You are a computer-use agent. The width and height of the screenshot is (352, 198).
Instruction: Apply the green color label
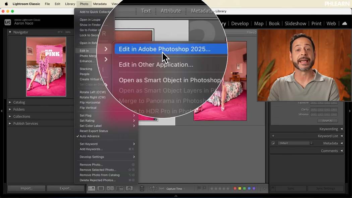(x=244, y=188)
